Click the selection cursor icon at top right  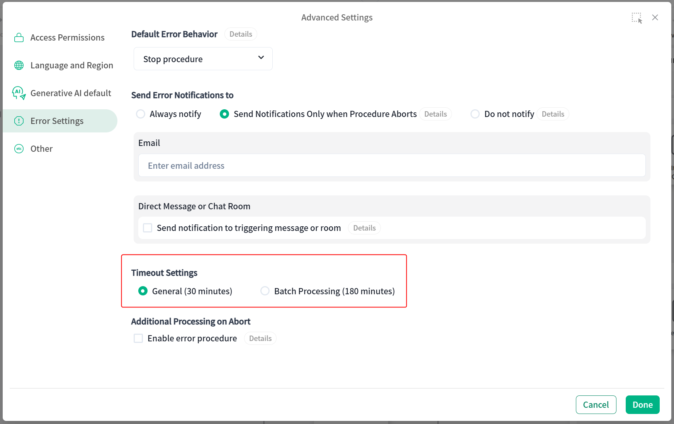click(637, 18)
